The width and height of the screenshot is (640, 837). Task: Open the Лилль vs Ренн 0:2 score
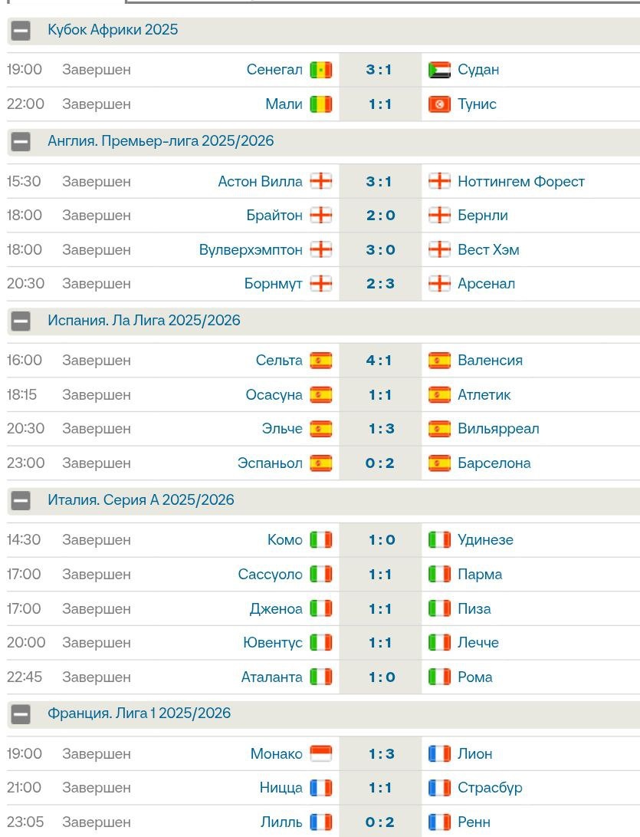(380, 822)
